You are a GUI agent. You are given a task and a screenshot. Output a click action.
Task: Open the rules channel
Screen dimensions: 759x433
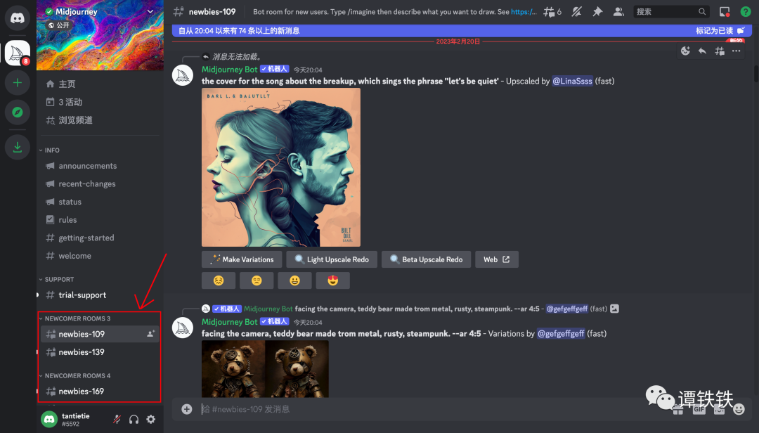point(100,220)
